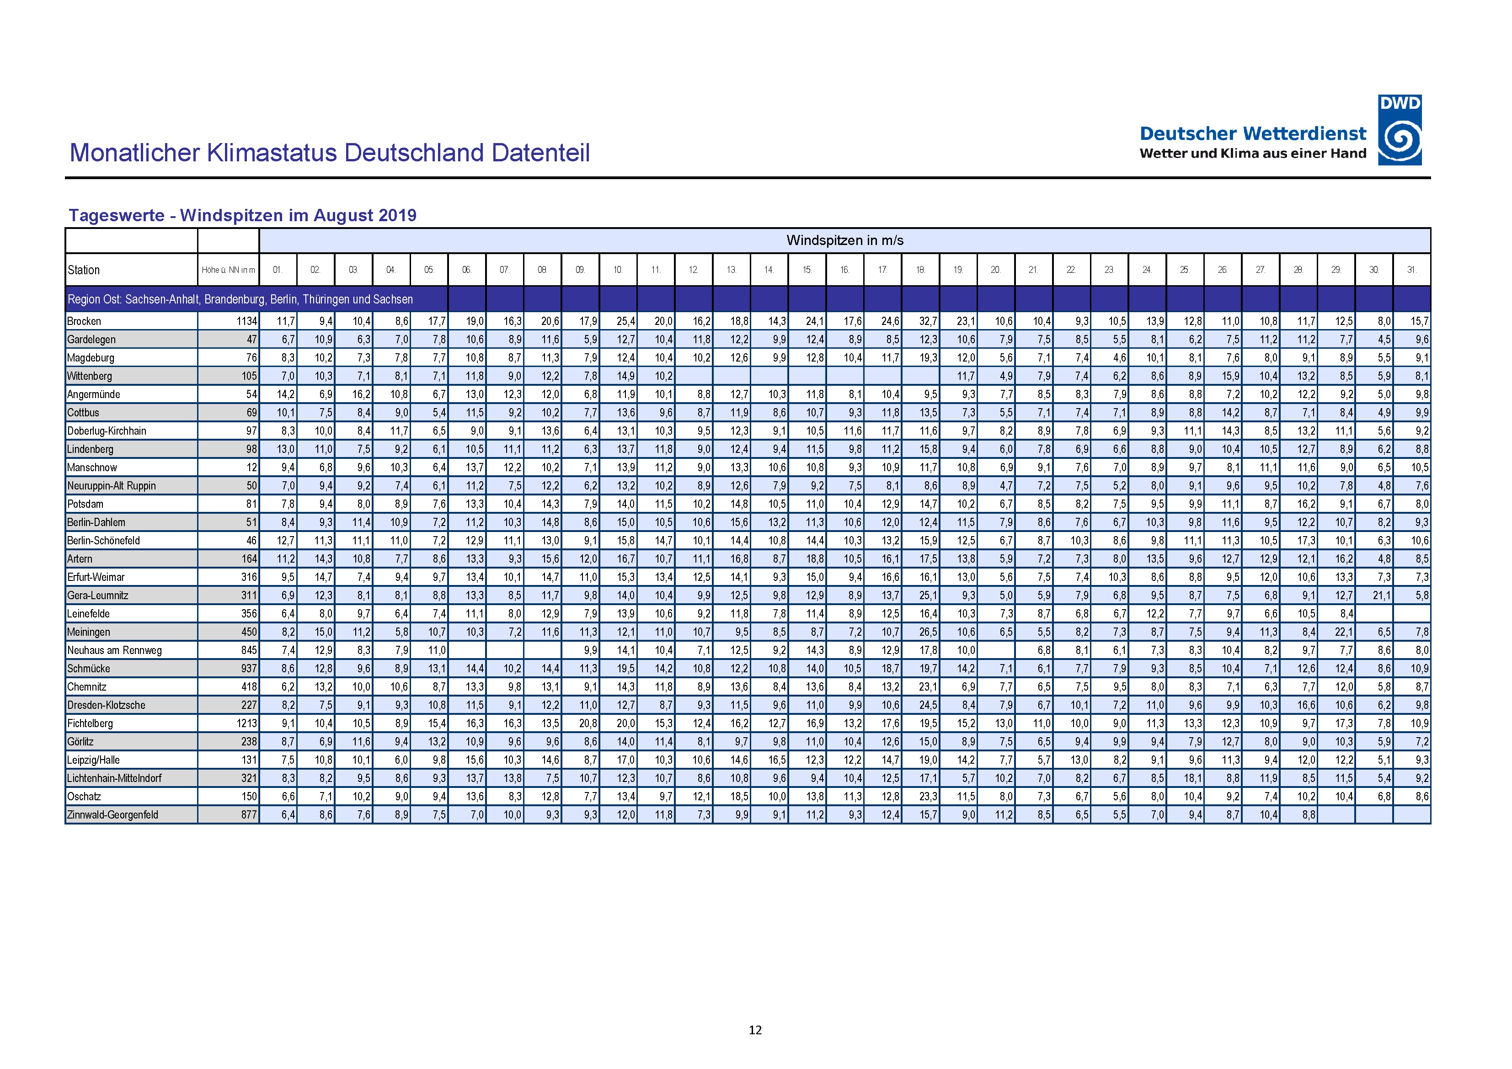
Task: Click Schmücke's elevation value 937
Action: (249, 668)
